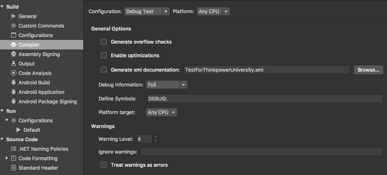Enable Generate overflow checks checkbox
The image size is (387, 175).
104,42
